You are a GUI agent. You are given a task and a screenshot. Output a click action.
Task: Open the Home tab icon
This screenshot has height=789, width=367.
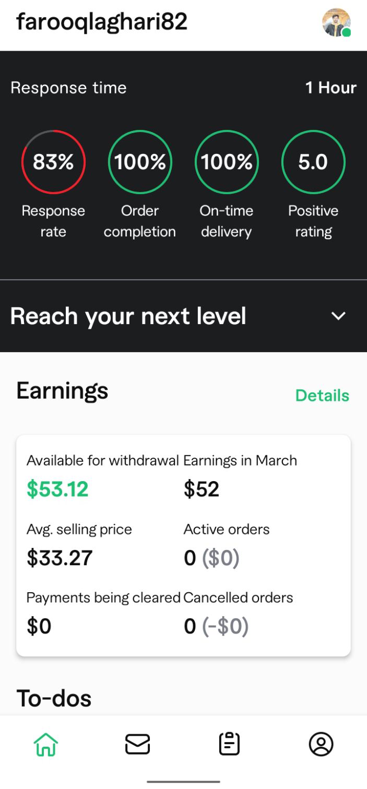coord(46,744)
